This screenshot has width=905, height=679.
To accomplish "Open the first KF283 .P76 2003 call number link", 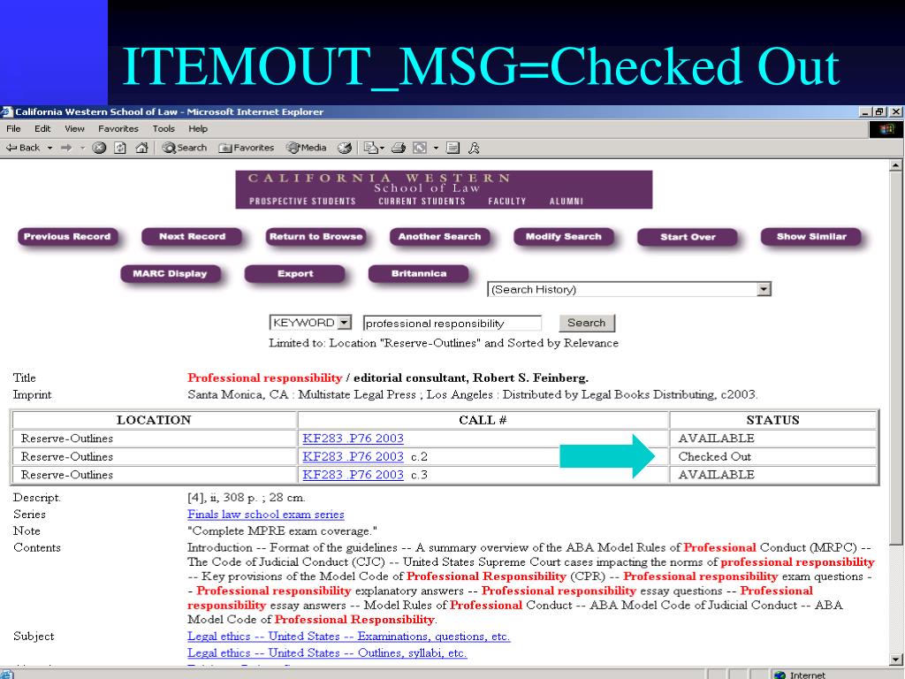I will point(354,439).
